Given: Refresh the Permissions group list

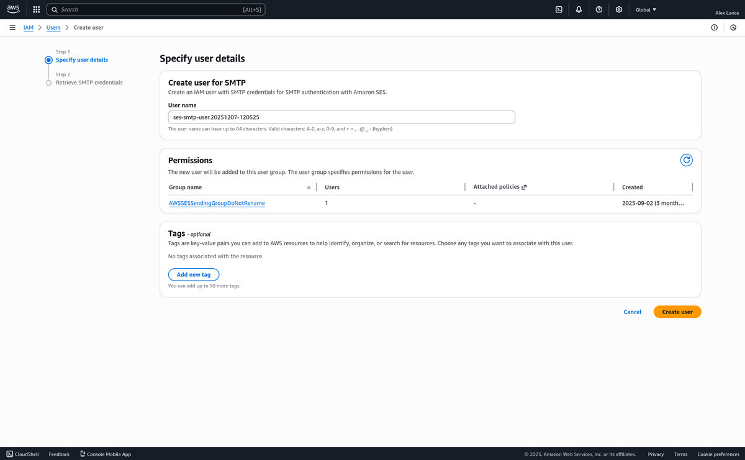Looking at the screenshot, I should tap(686, 160).
